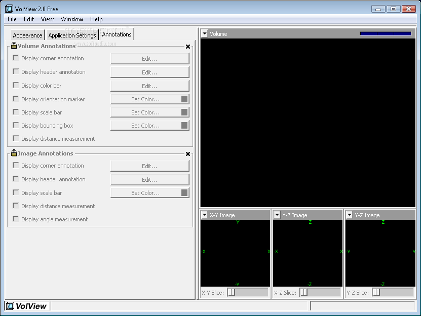The height and width of the screenshot is (316, 421).
Task: Enable Image Display corner annotation checkbox
Action: click(16, 166)
